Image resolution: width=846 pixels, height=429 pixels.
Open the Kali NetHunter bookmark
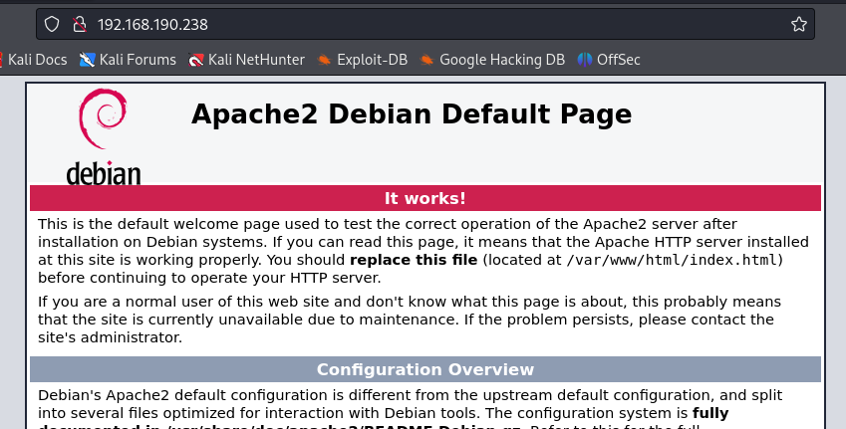246,60
